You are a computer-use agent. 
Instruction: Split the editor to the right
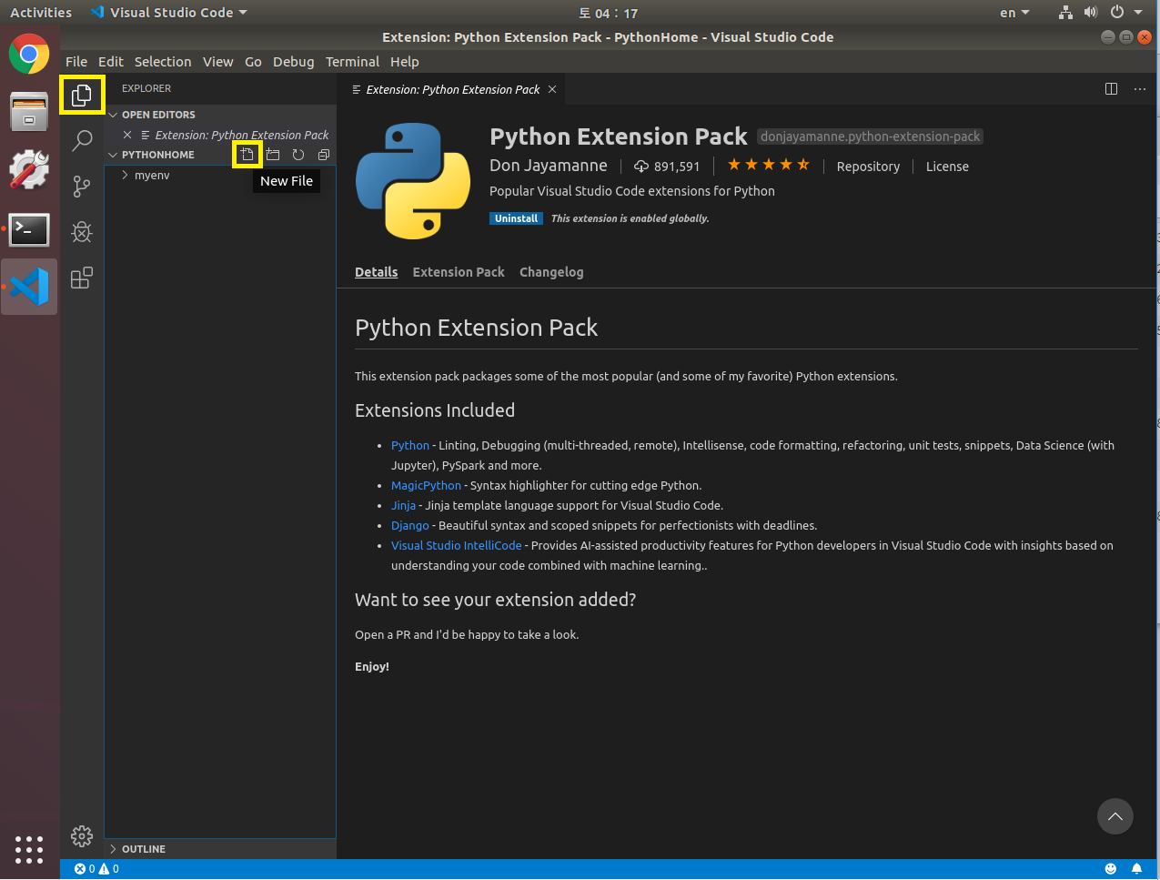[x=1111, y=88]
